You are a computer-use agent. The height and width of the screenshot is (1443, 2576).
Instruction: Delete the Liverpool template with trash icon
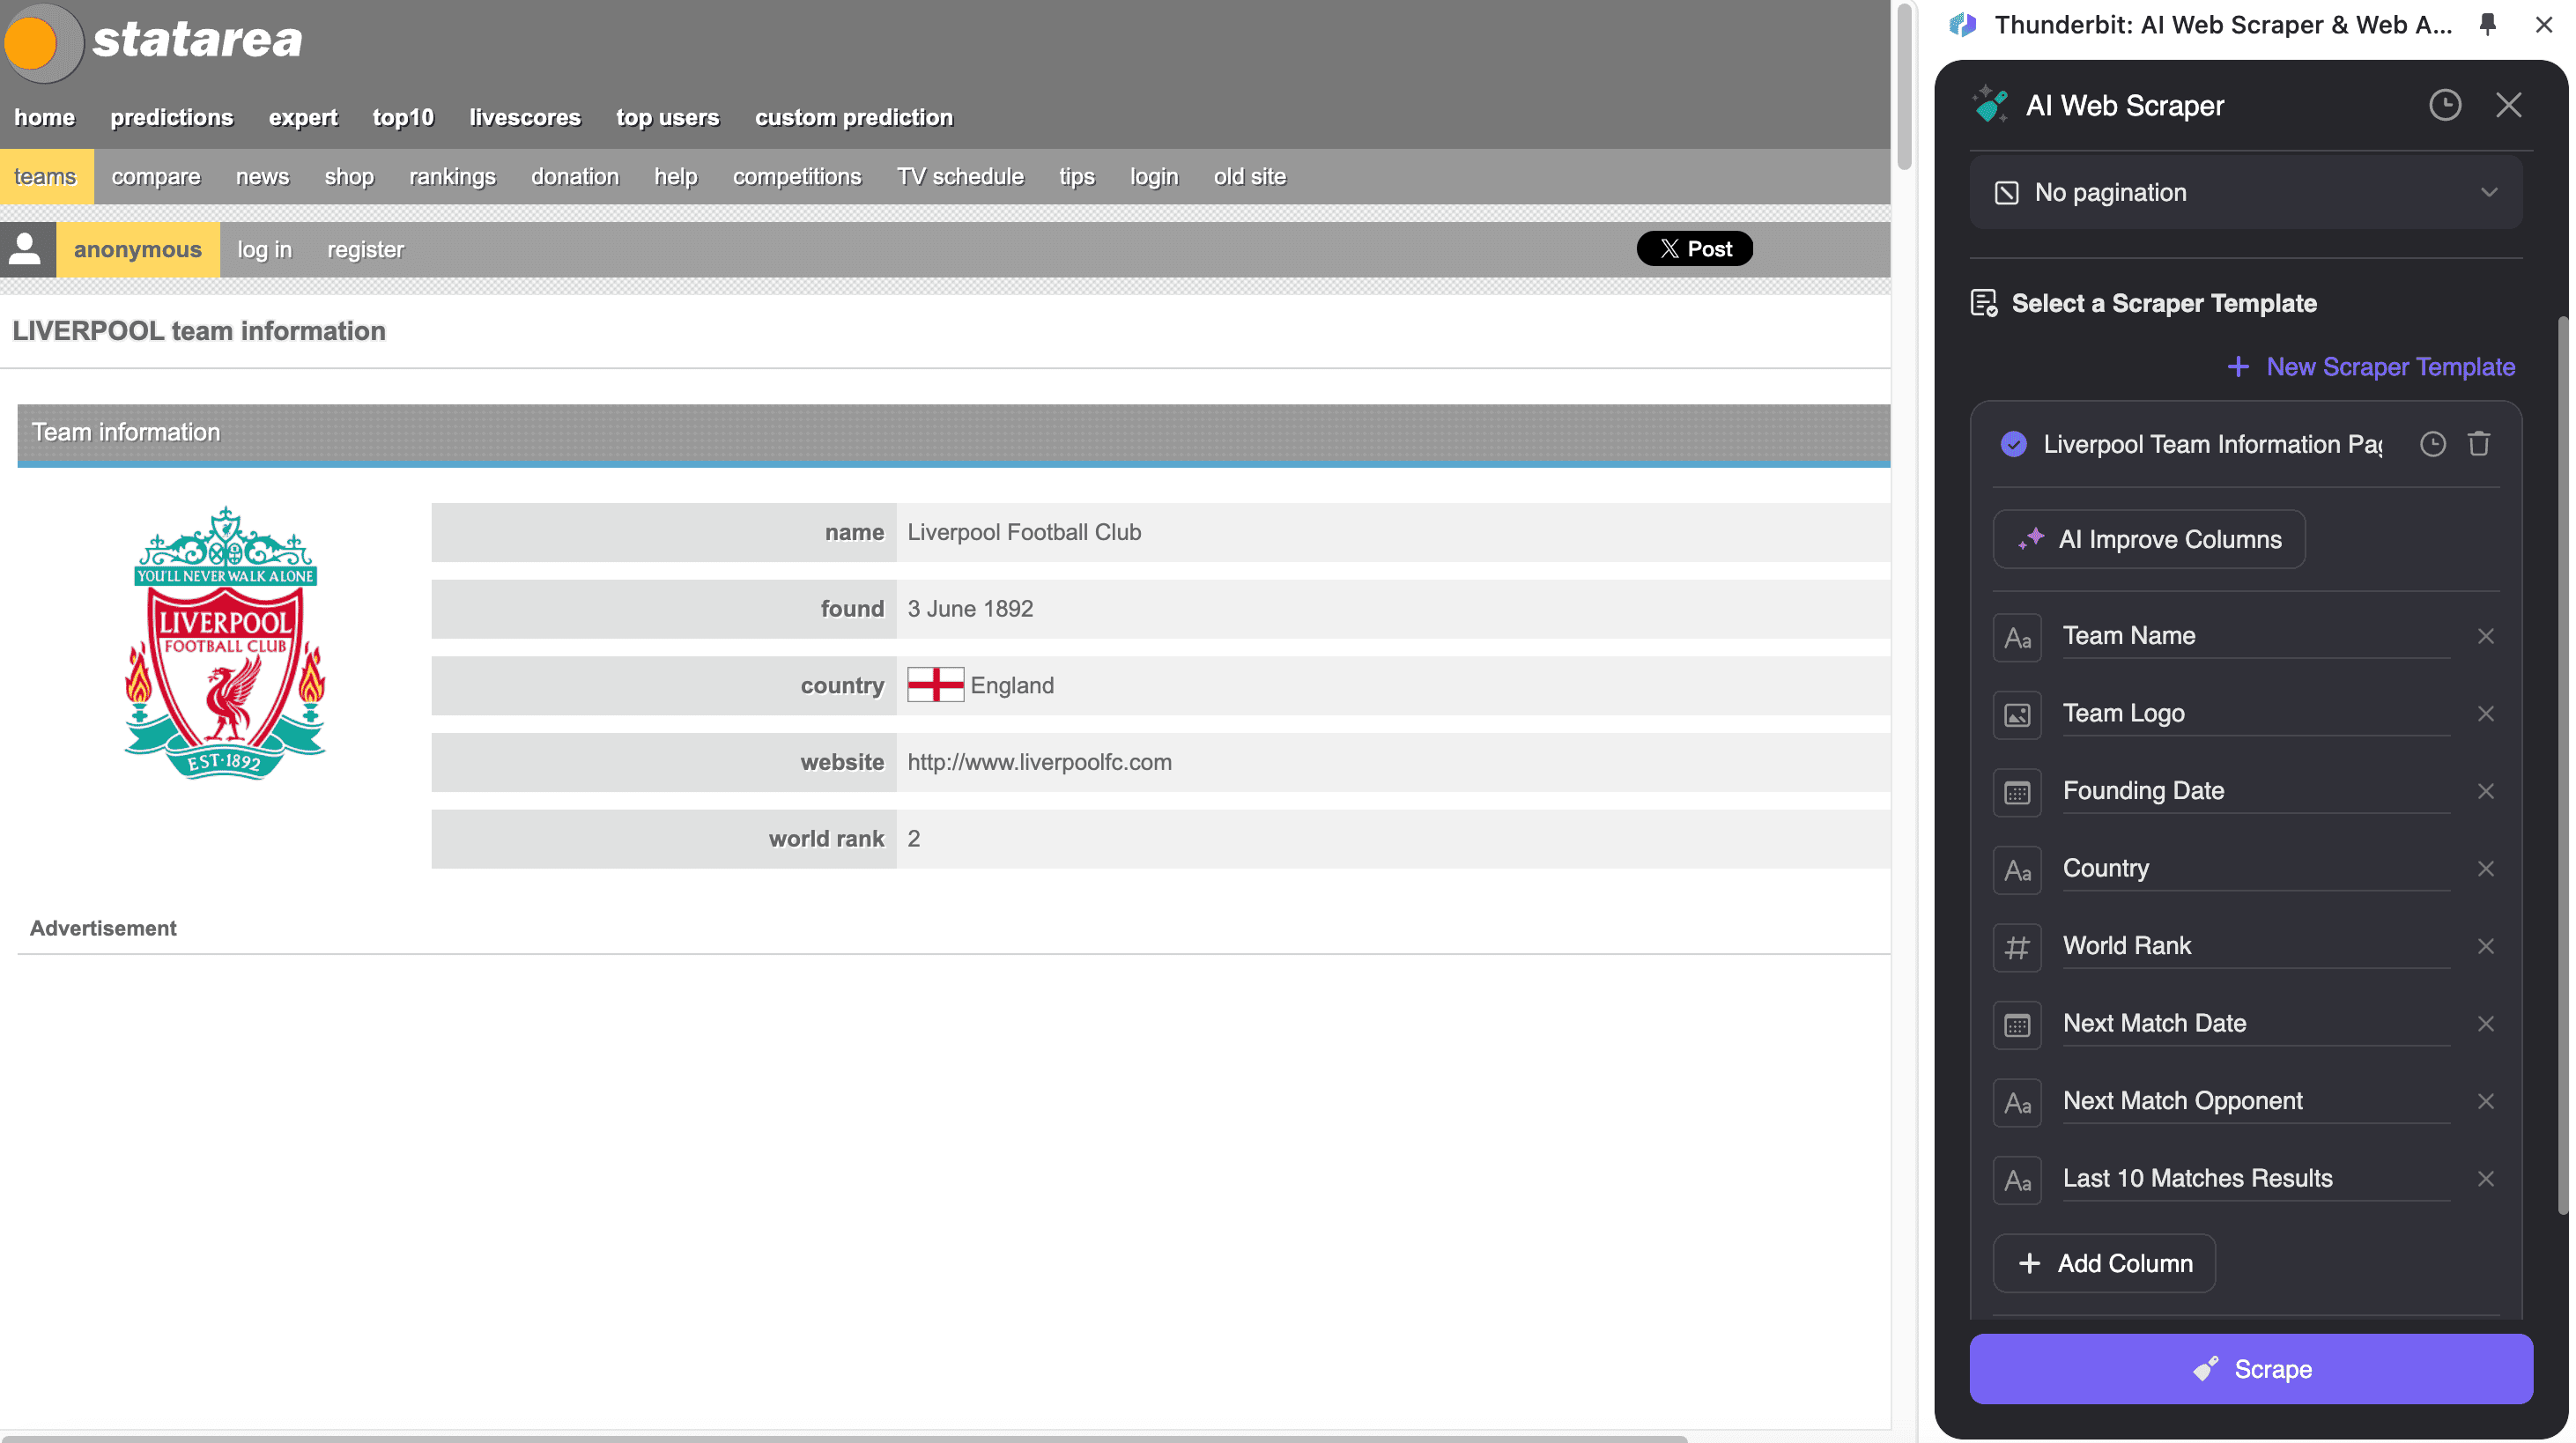(x=2478, y=444)
